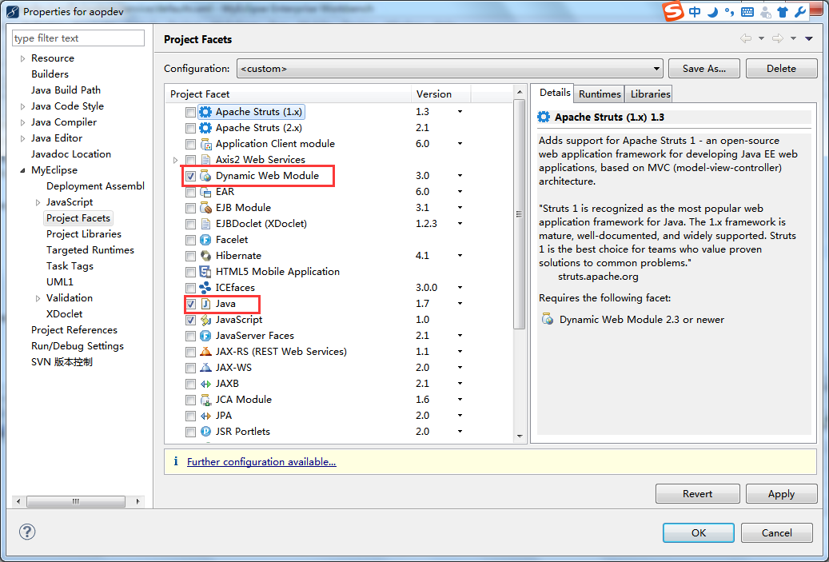Viewport: 829px width, 562px height.
Task: Click the Sogou wrench settings icon
Action: pyautogui.click(x=800, y=12)
